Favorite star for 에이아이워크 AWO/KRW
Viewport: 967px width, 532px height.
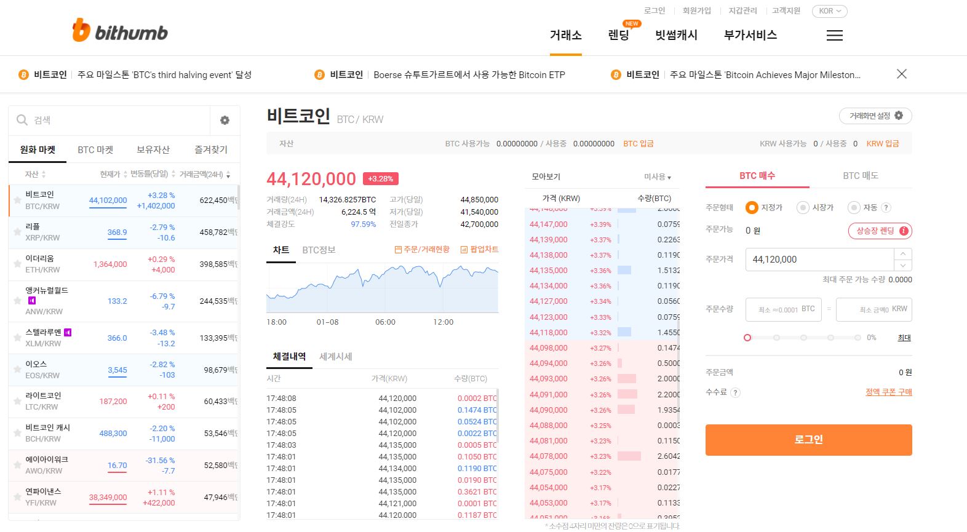[x=17, y=465]
